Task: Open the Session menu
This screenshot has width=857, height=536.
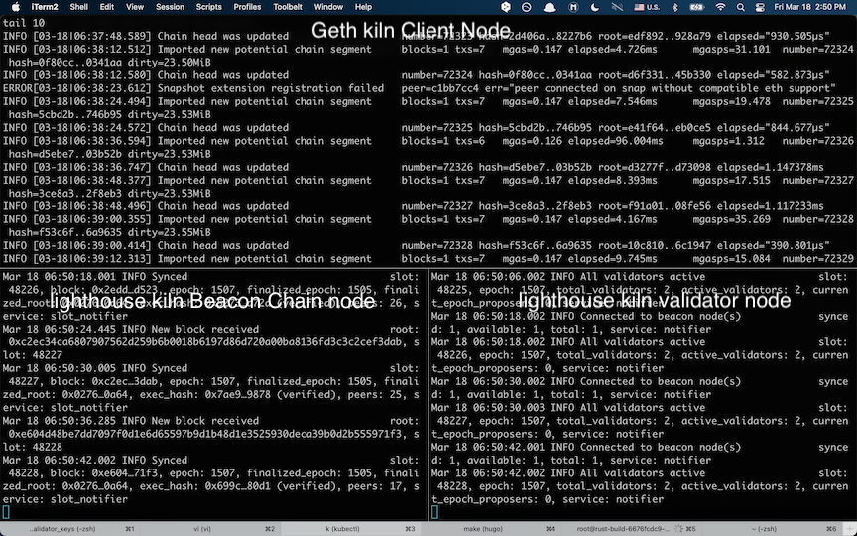Action: (170, 7)
